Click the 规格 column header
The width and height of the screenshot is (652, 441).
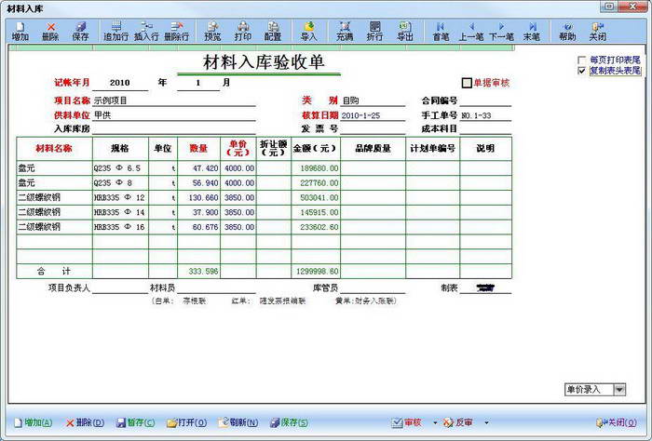120,148
